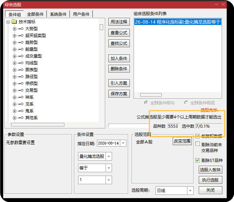Image resolution: width=234 pixels, height=202 pixels.
Task: Click the 全部A股 range text
Action: [x=144, y=142]
